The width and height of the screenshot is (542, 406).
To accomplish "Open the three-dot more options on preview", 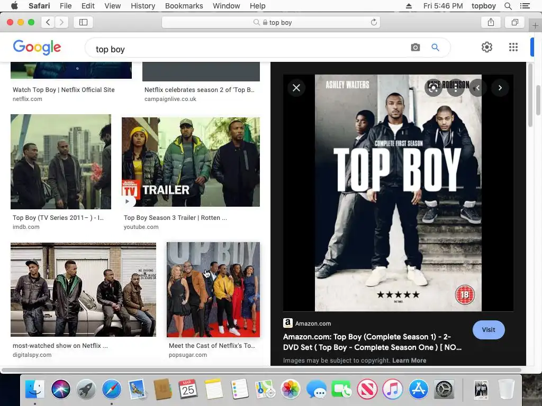I will pyautogui.click(x=456, y=88).
